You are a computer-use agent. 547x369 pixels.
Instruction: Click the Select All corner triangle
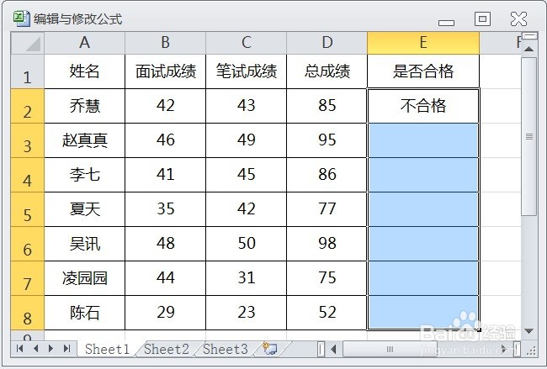pyautogui.click(x=28, y=43)
